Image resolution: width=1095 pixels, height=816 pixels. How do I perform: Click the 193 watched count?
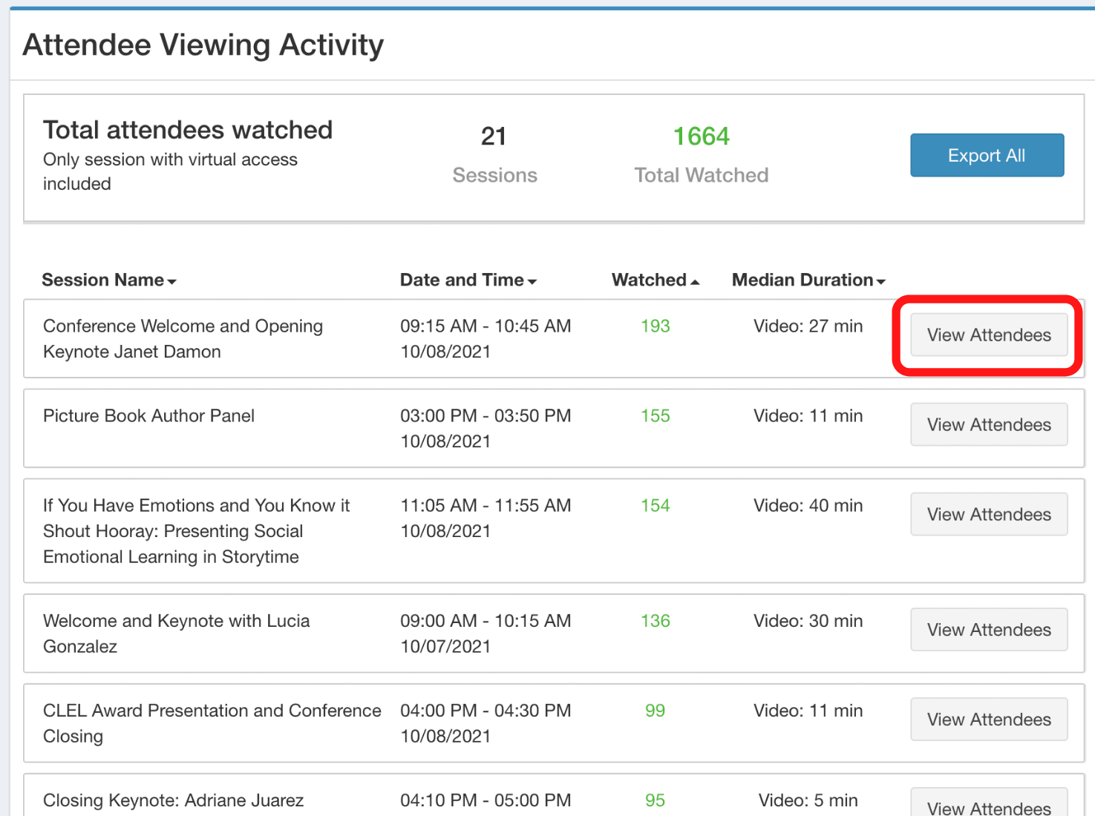pyautogui.click(x=655, y=326)
